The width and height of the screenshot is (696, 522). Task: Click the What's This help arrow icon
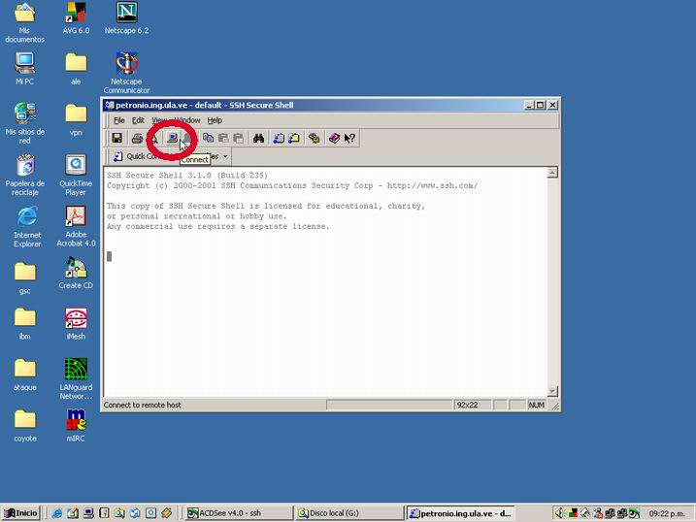click(x=349, y=138)
